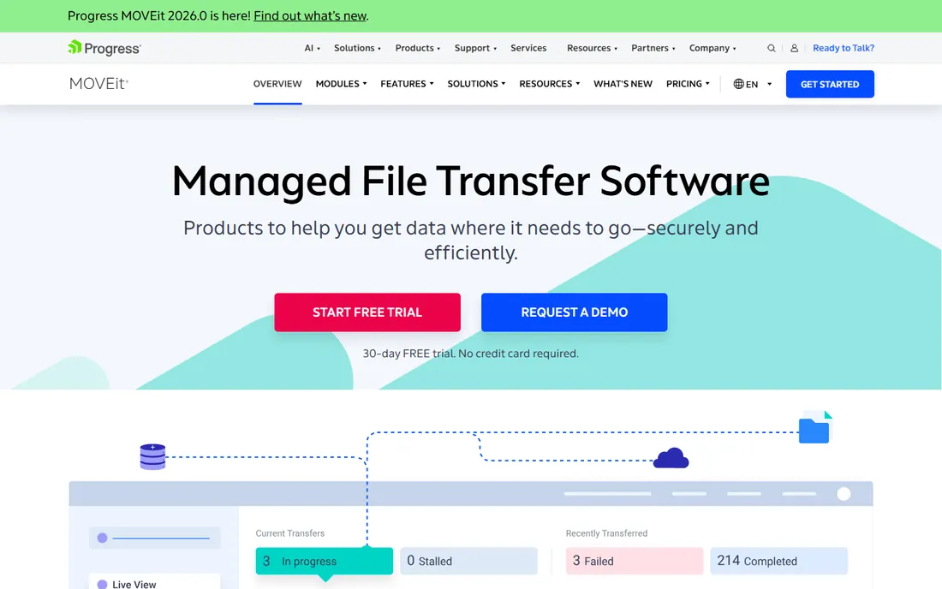This screenshot has width=942, height=589.
Task: Open the FEATURES menu
Action: click(407, 84)
